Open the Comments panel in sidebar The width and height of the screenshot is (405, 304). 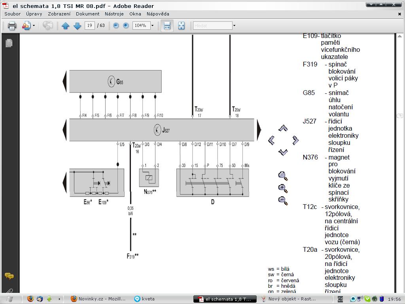coord(9,276)
